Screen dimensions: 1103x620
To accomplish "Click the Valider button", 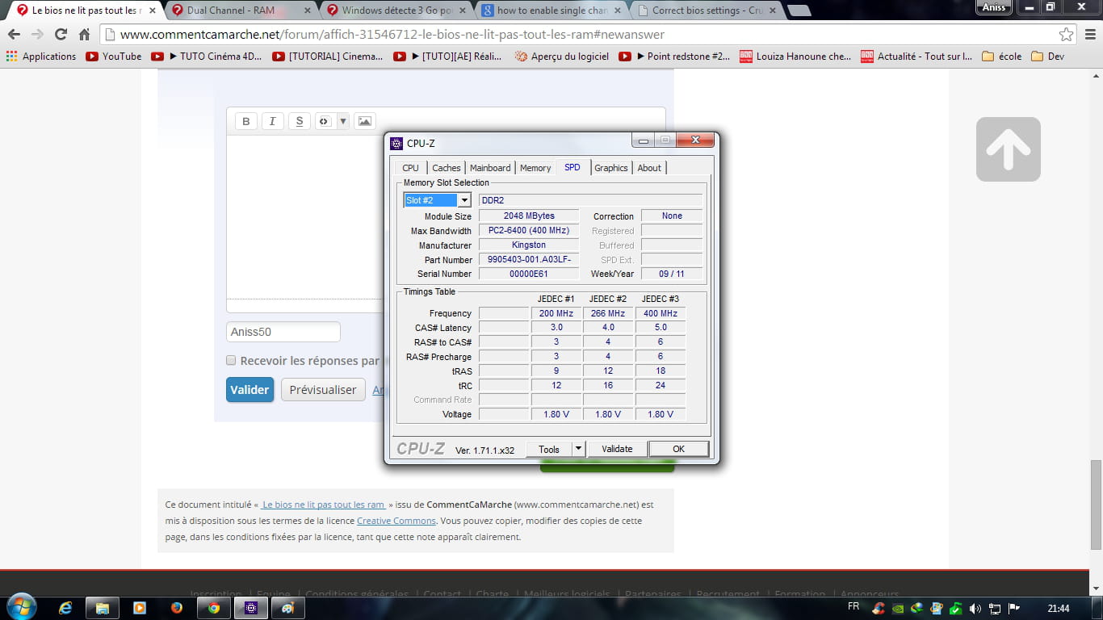I will coord(250,390).
